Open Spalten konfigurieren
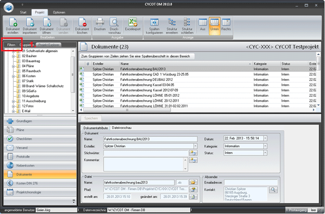Screen dimensions: 325x214 pos(154,26)
